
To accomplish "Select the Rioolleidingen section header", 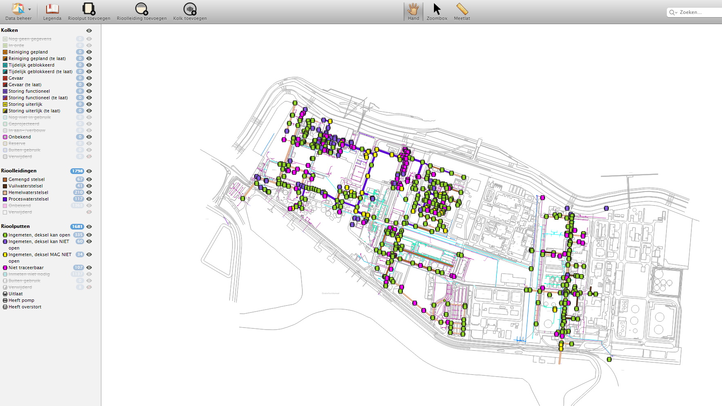I will tap(19, 171).
